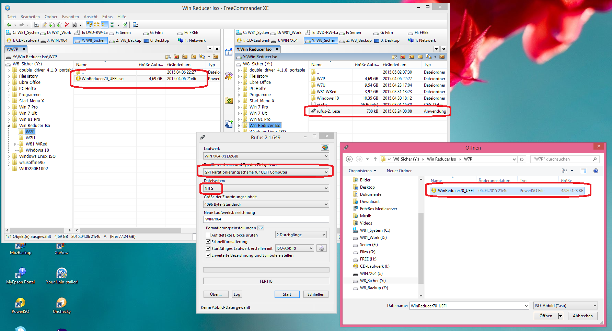
Task: Open the Laufwerk dropdown in Rufus
Action: [x=266, y=156]
